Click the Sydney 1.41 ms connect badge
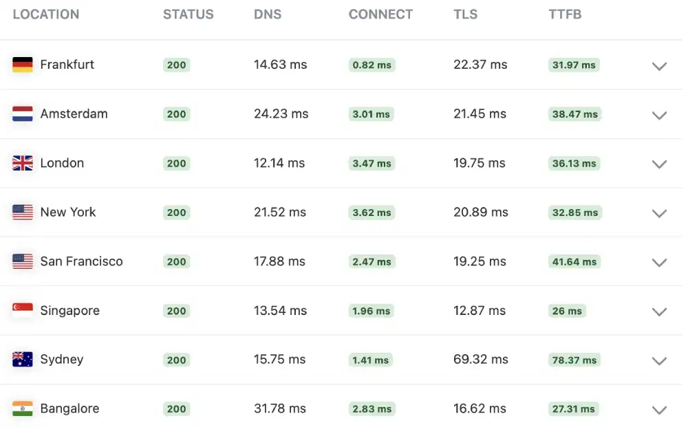 click(x=371, y=360)
